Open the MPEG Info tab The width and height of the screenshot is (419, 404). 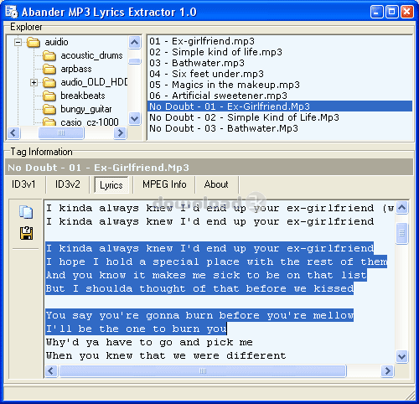(164, 184)
